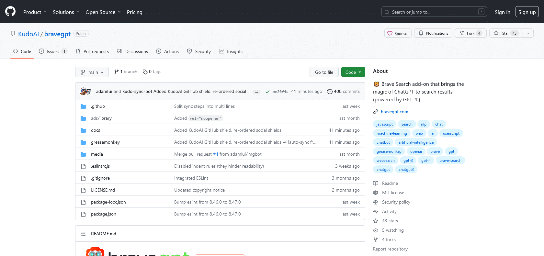The image size is (544, 256).
Task: Expand the Open Source menu
Action: [103, 12]
